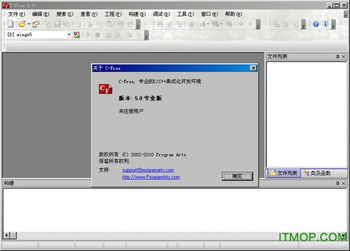Switch to the 类及函数 tab

(317, 173)
